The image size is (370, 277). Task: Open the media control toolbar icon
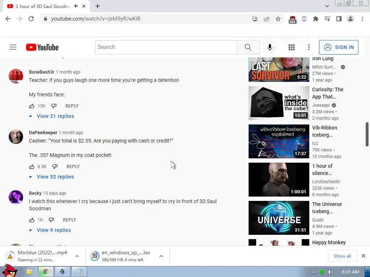327,19
